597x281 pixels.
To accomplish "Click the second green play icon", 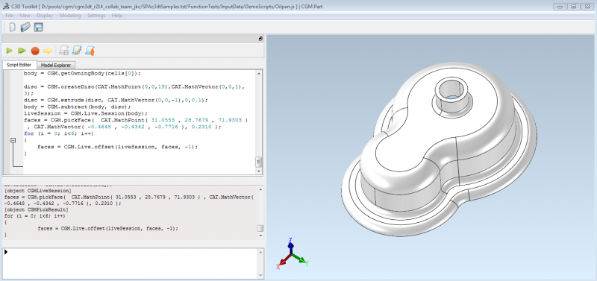I will click(x=22, y=51).
